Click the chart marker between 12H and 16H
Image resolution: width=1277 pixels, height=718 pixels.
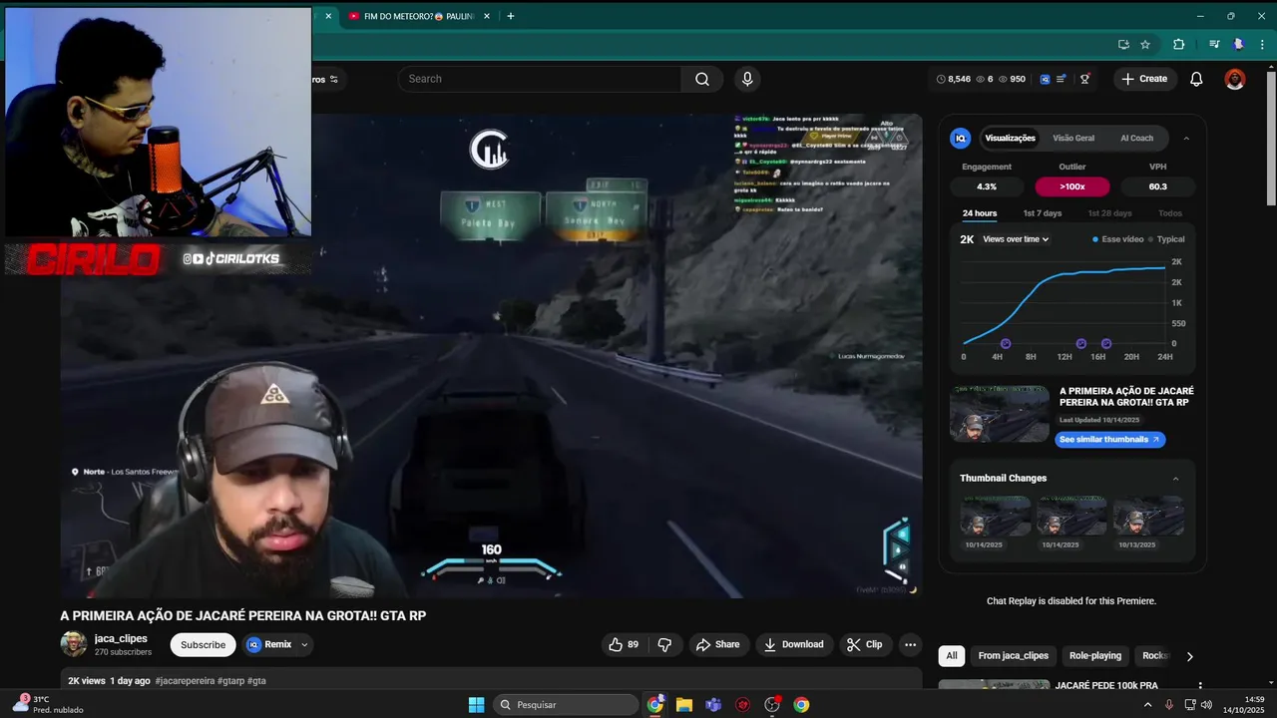tap(1081, 344)
